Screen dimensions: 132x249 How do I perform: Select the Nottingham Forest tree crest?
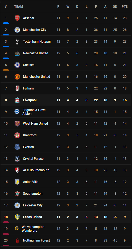tap(17, 240)
